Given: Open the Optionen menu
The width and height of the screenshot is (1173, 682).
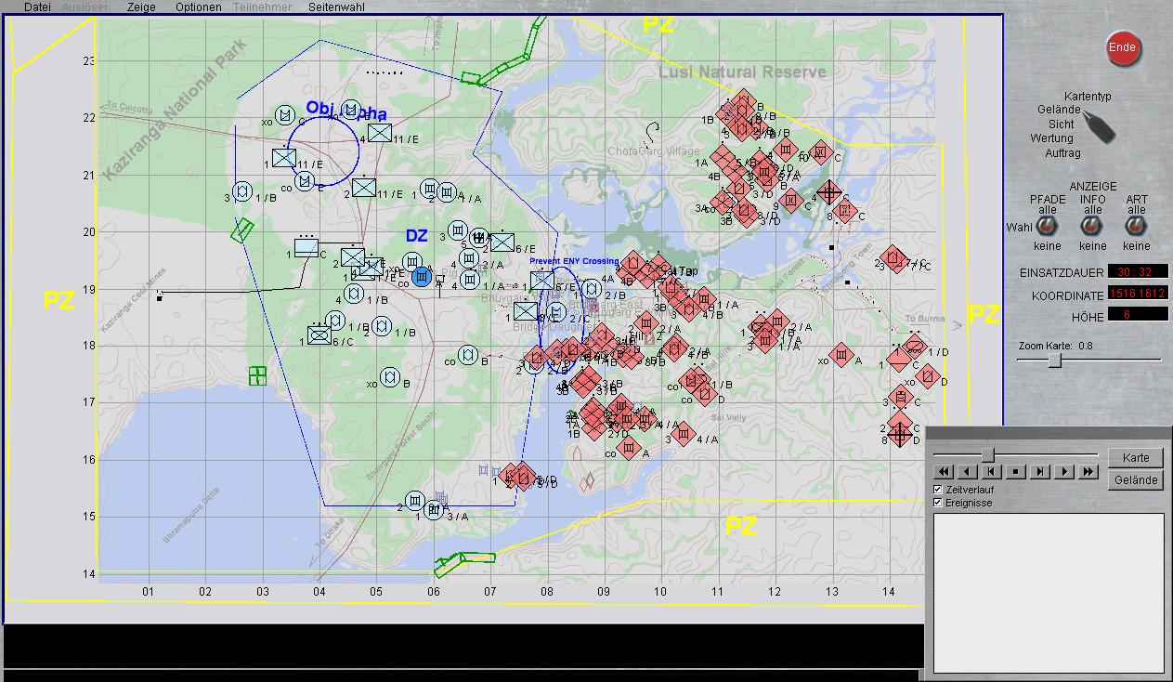Looking at the screenshot, I should click(x=198, y=7).
